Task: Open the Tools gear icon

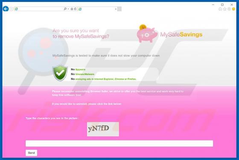Action: tap(229, 9)
